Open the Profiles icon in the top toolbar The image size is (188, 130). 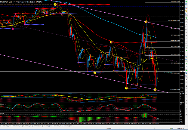coord(186,5)
